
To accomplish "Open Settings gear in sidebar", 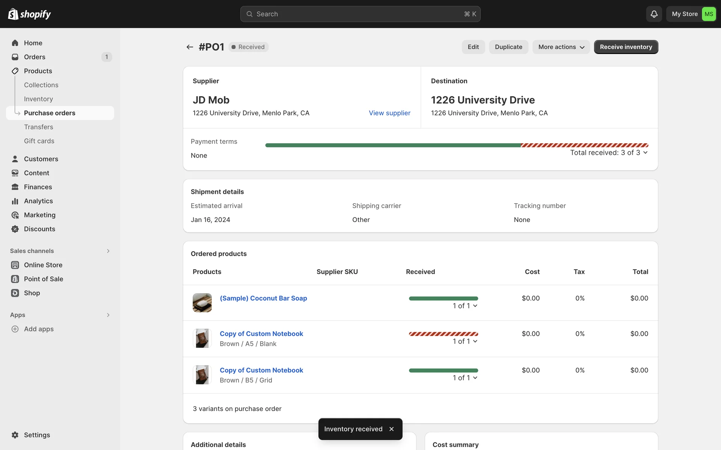I will pos(15,435).
